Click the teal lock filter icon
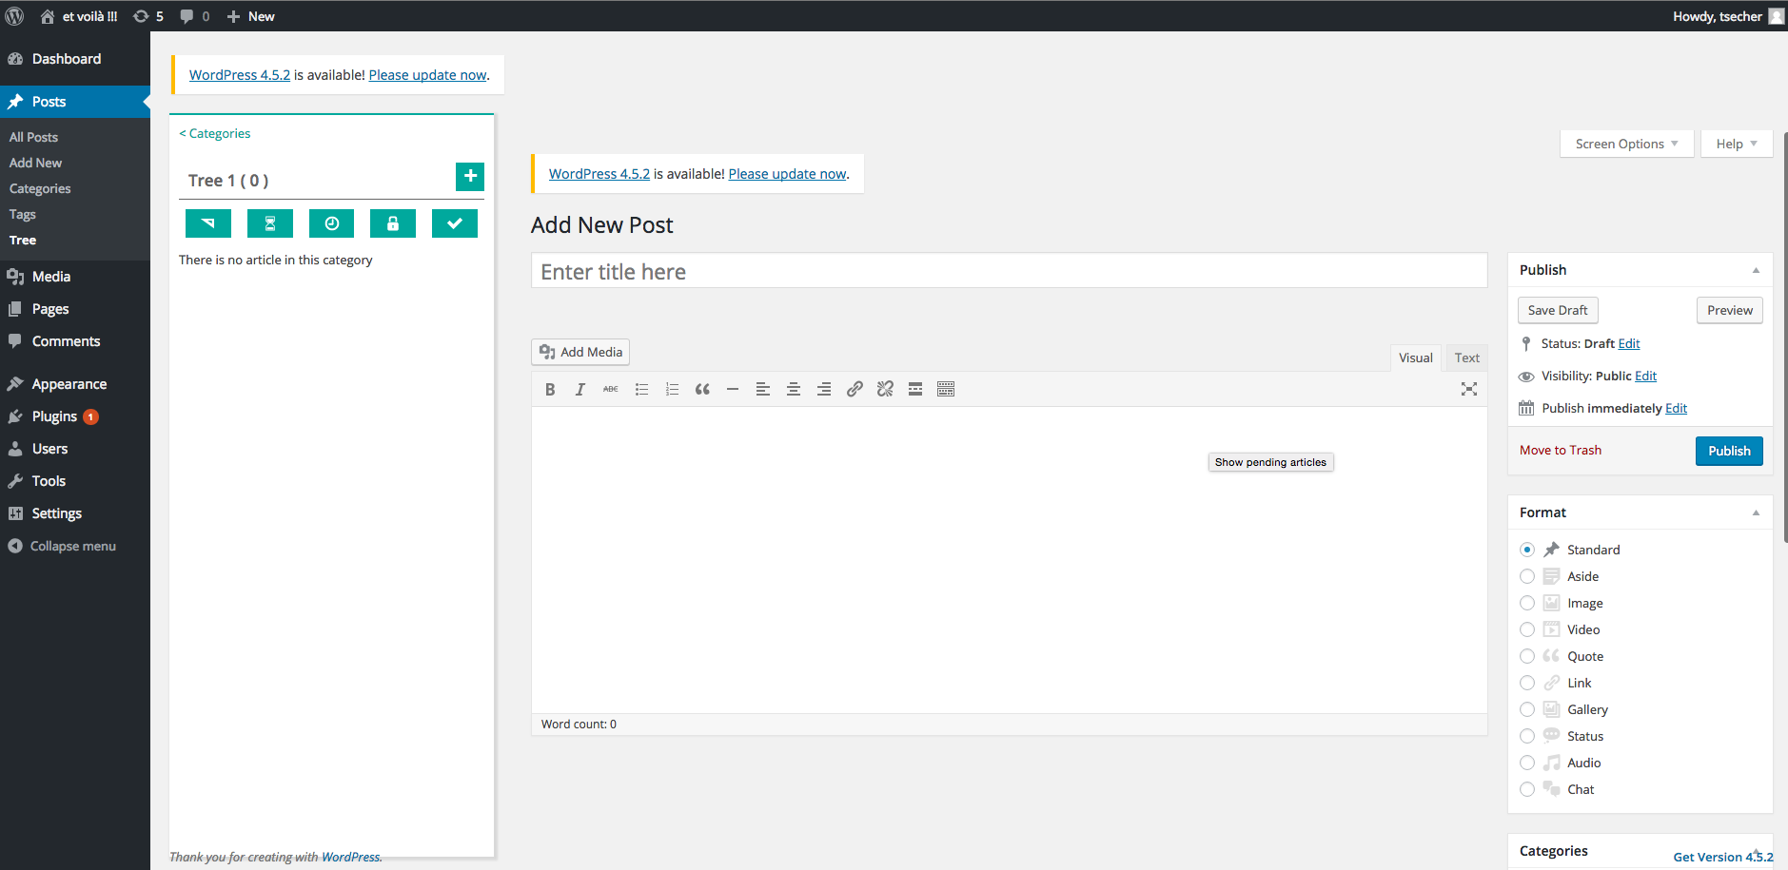 393,223
